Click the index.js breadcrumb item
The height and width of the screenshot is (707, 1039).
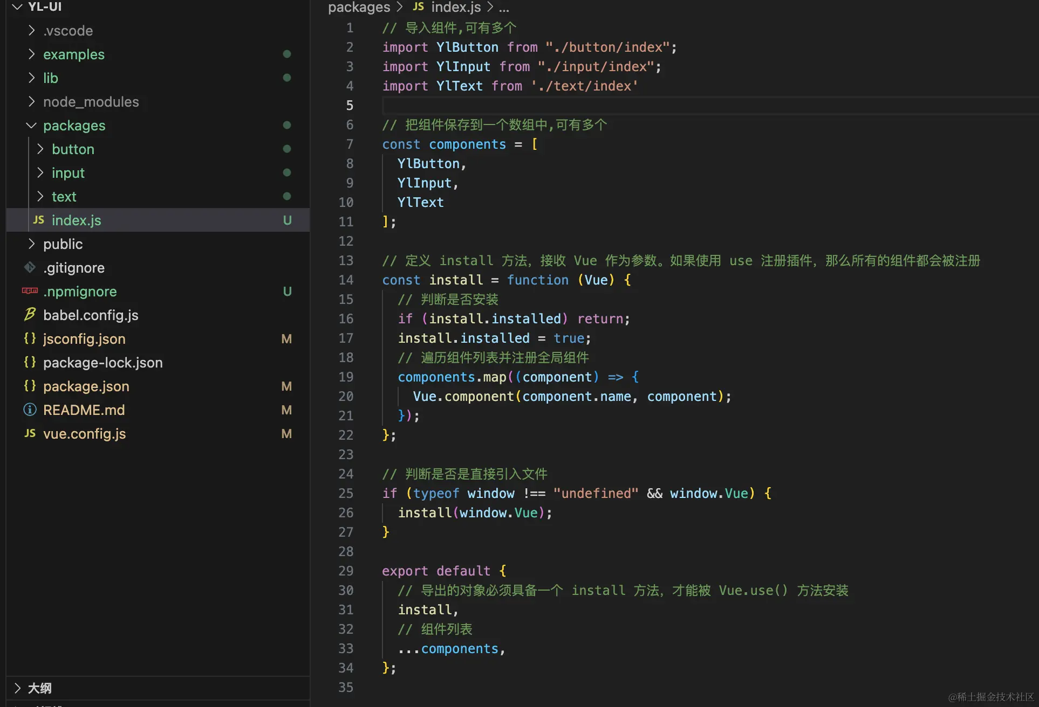456,7
